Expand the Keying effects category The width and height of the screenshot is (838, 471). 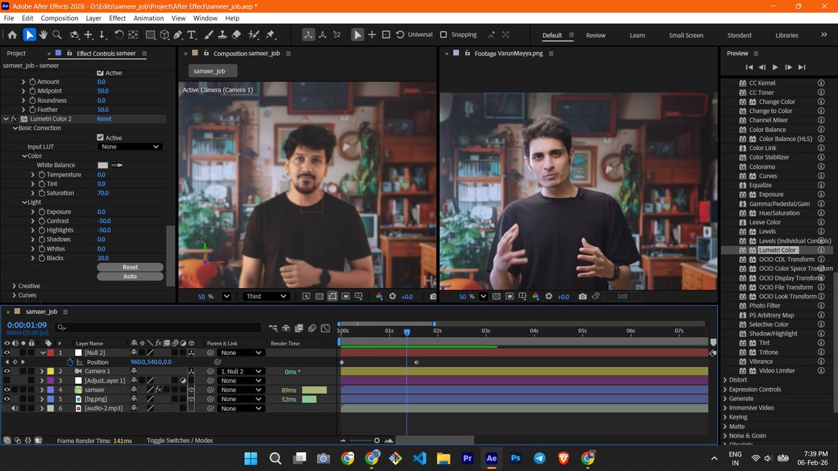pyautogui.click(x=725, y=417)
